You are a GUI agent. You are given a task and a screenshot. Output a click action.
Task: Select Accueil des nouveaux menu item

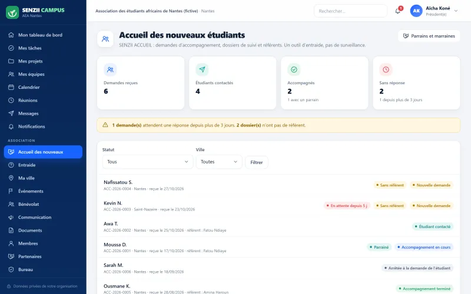pos(43,152)
